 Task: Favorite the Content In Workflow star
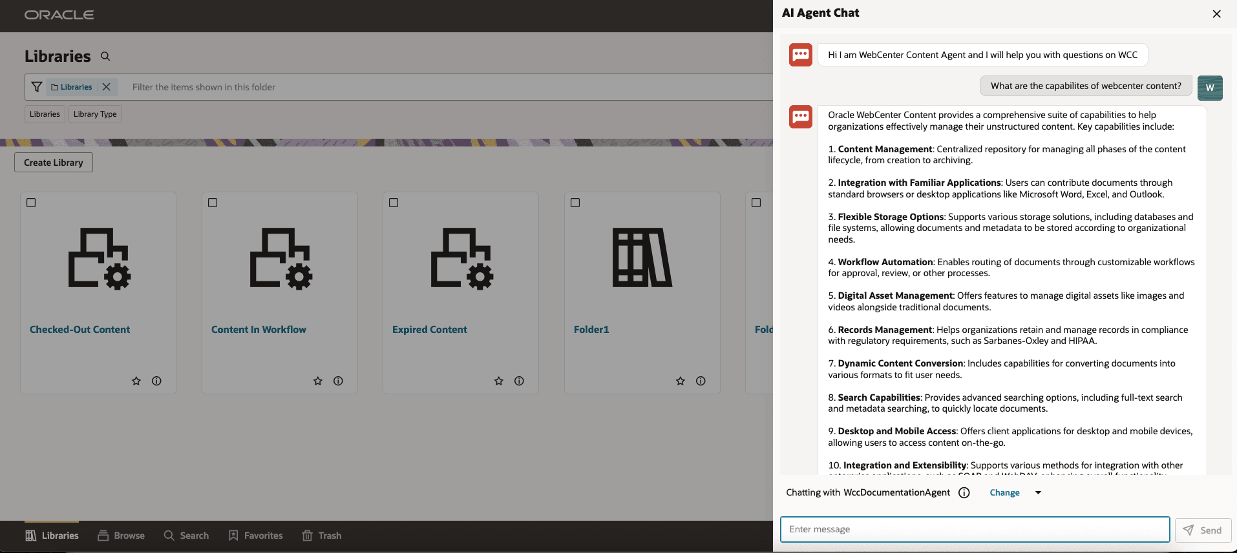[318, 381]
